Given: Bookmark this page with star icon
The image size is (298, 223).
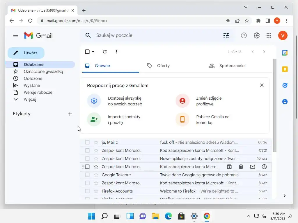Looking at the screenshot, I should coord(247,21).
